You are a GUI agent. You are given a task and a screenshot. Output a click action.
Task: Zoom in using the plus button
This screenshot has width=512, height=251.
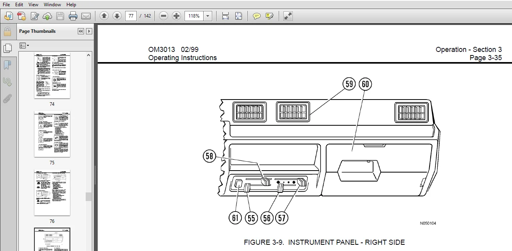pos(177,16)
